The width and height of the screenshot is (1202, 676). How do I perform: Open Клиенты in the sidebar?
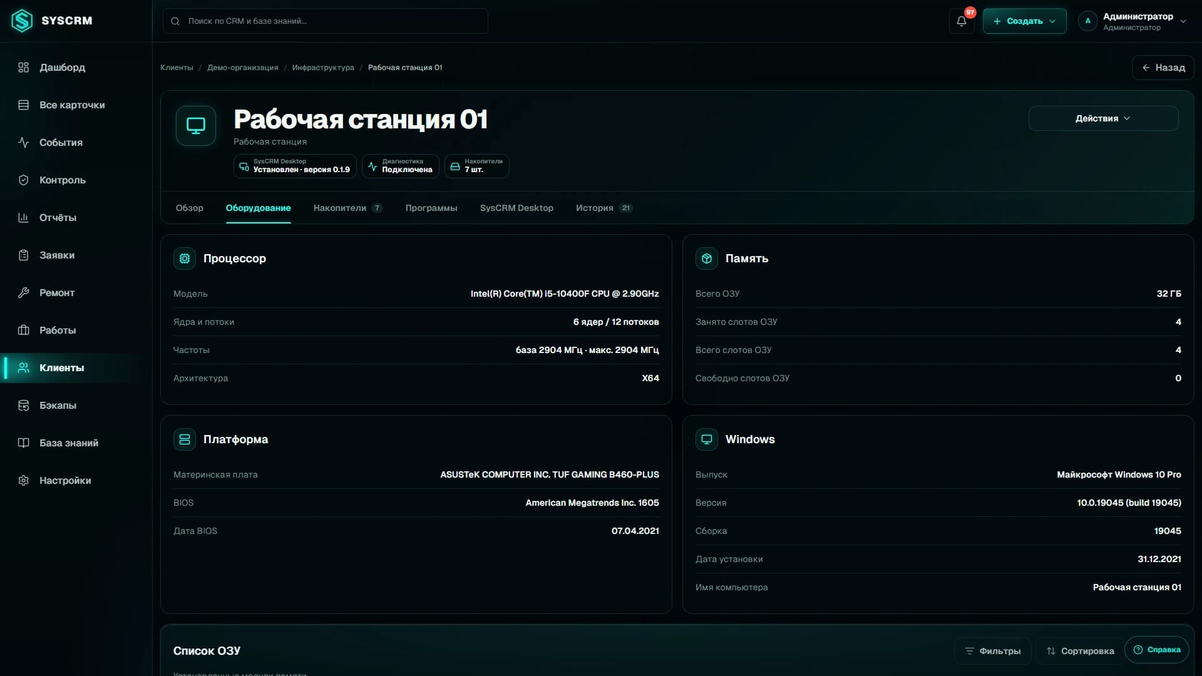76,367
